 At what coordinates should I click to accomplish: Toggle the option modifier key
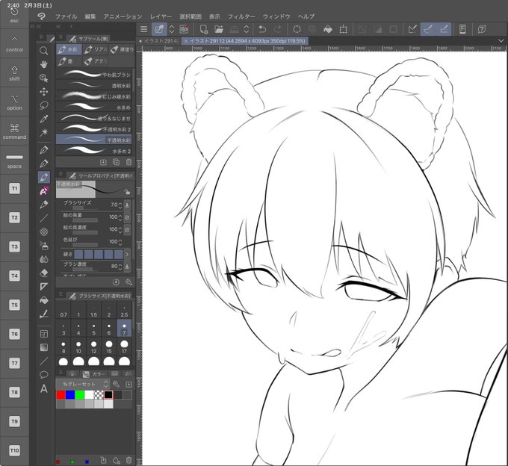[x=14, y=102]
